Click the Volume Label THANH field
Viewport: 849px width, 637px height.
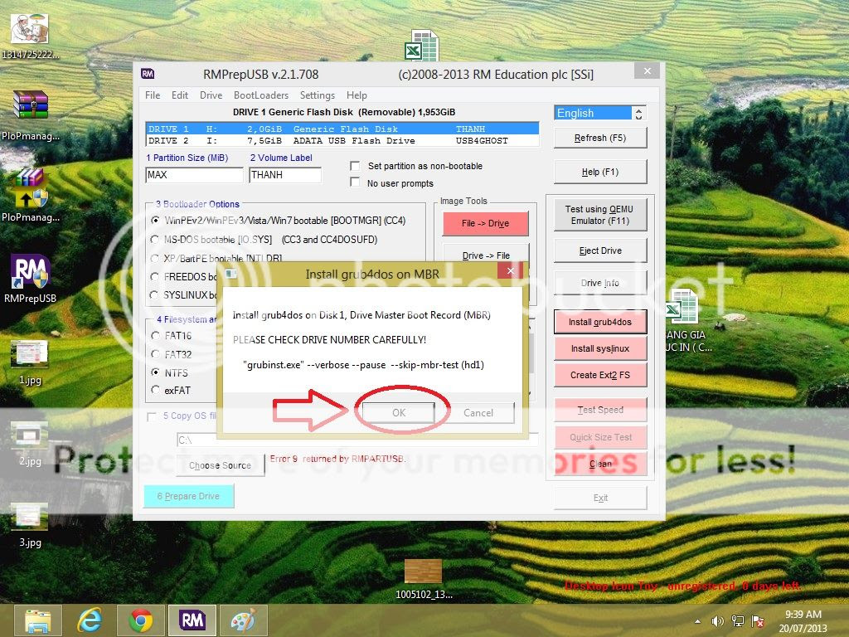point(285,175)
